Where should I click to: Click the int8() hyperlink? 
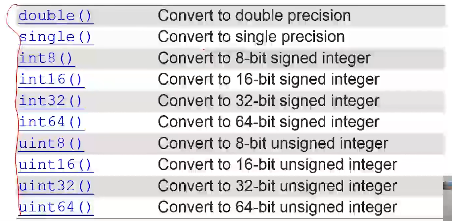coord(46,58)
